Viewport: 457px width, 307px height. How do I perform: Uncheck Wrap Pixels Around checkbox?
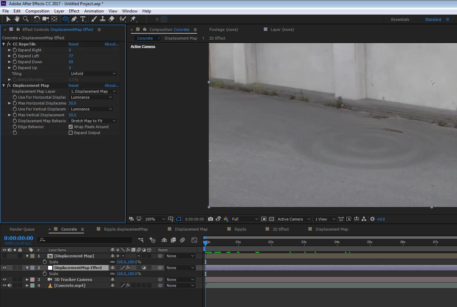point(71,127)
